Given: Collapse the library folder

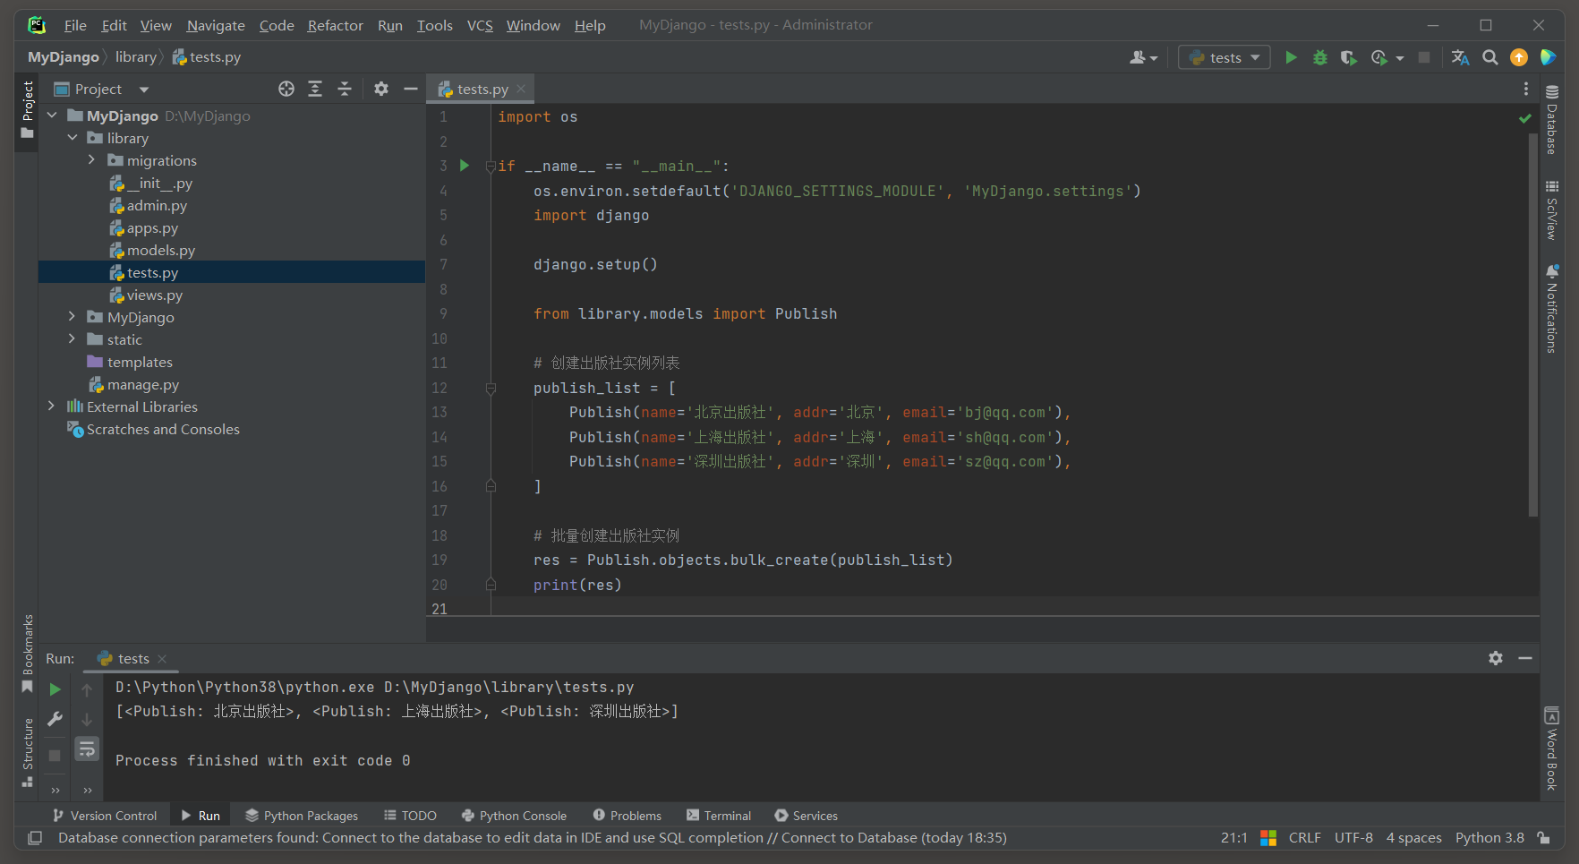Looking at the screenshot, I should click(x=73, y=138).
